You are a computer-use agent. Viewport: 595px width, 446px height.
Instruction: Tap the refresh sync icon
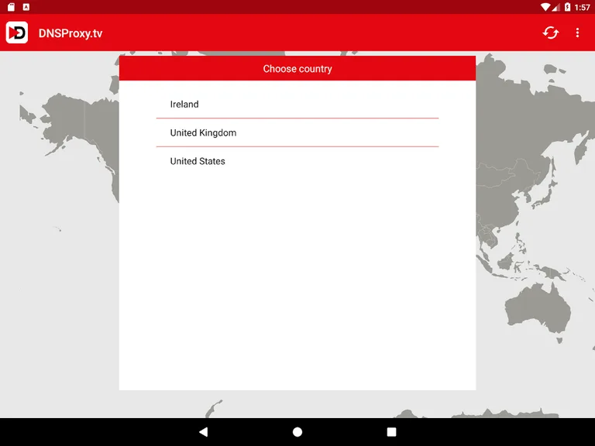(550, 33)
